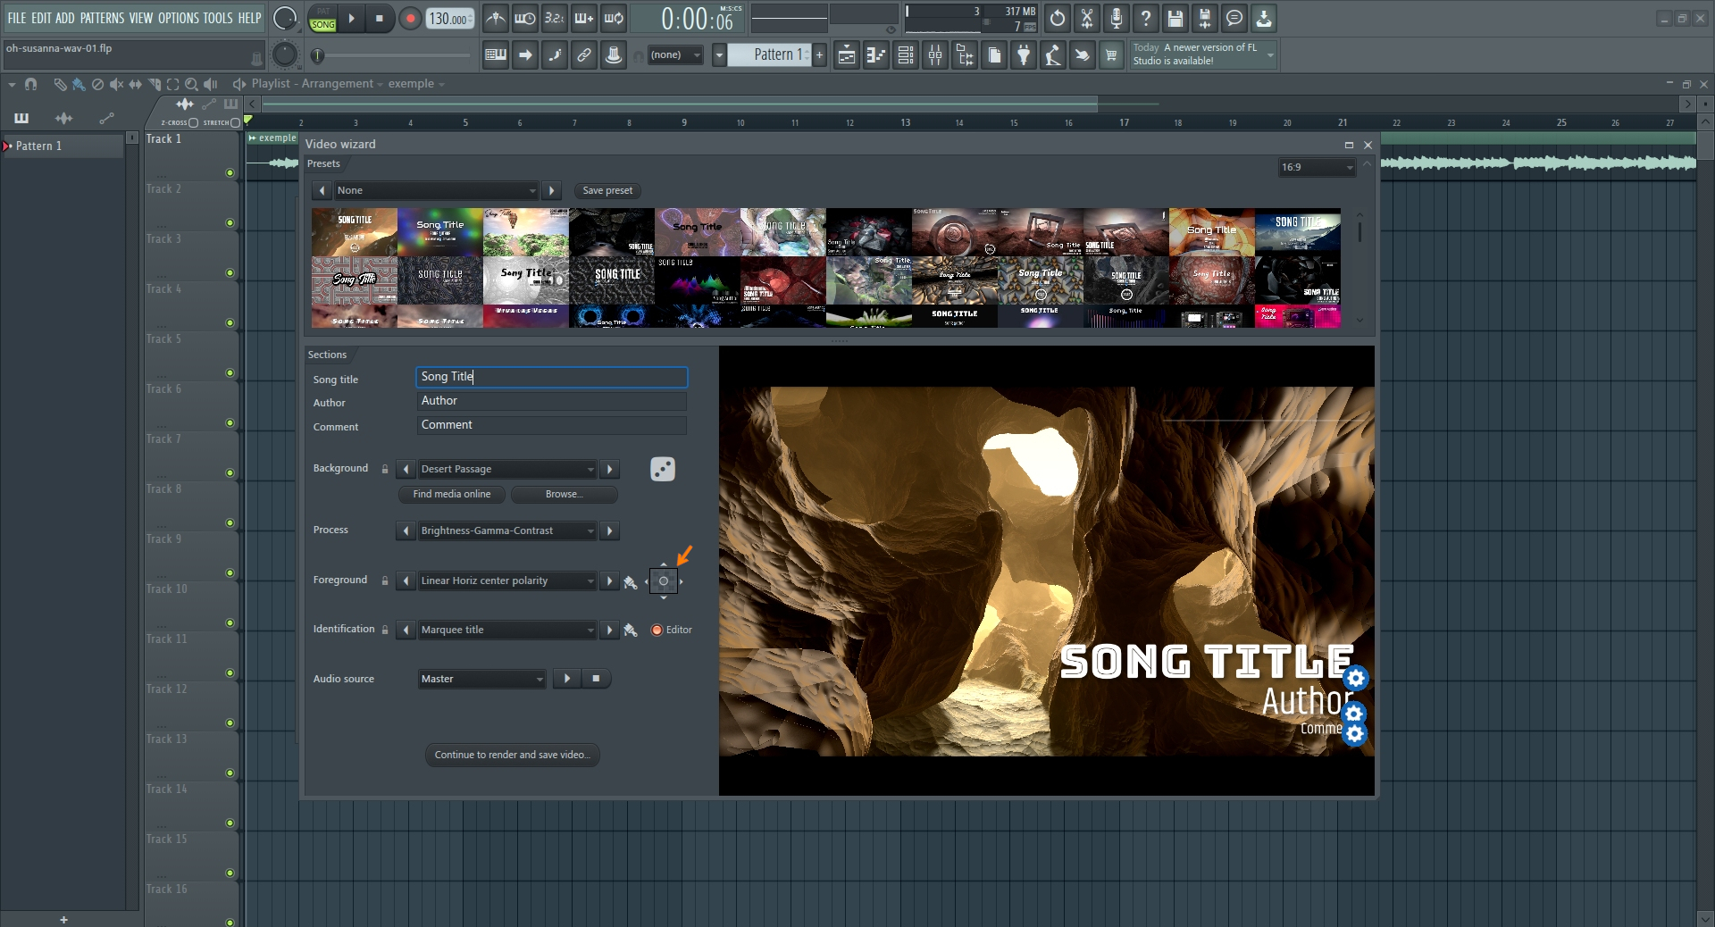The image size is (1715, 927).
Task: Toggle the Z-CROSS option
Action: click(x=194, y=122)
